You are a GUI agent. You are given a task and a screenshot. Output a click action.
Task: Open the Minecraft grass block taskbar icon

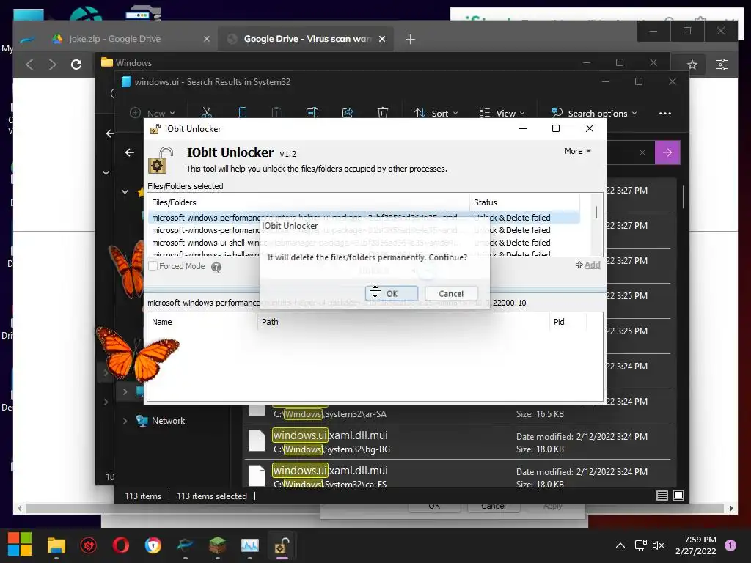click(x=217, y=545)
